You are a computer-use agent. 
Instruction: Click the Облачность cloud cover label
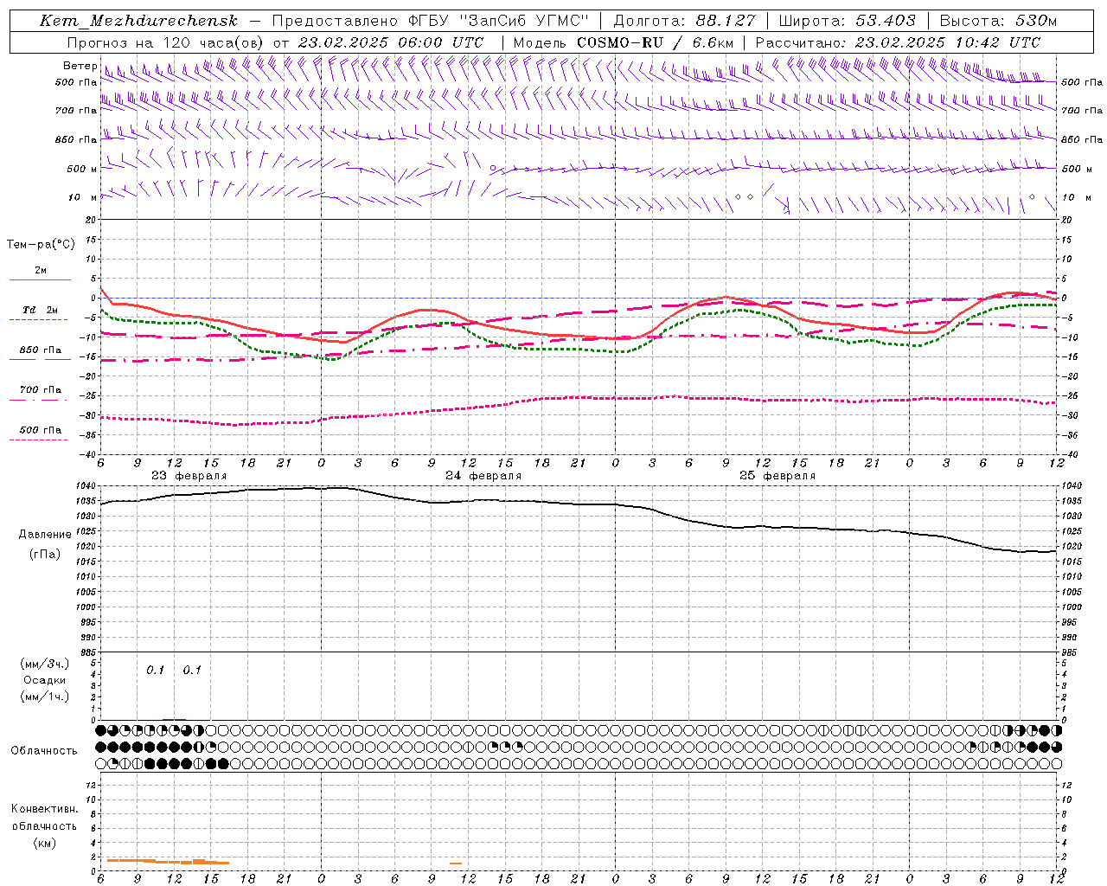44,751
